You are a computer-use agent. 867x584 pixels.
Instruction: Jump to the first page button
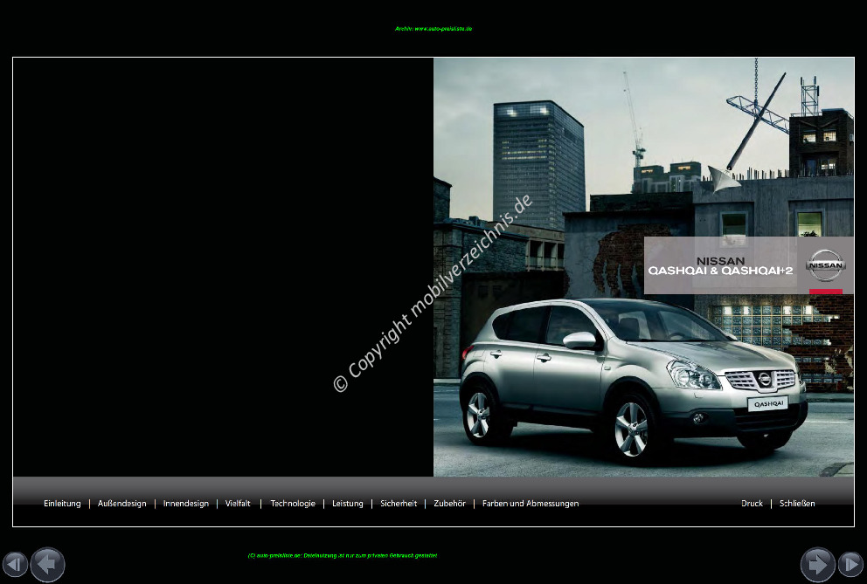pos(15,565)
